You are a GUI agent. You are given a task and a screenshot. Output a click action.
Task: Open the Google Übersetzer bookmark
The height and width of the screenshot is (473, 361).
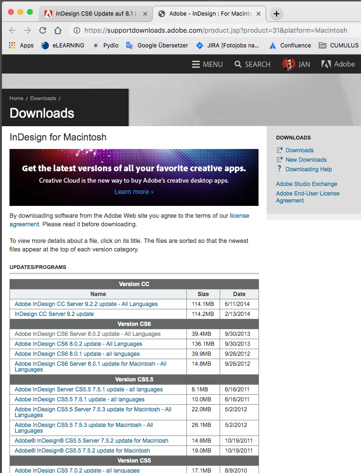[157, 45]
